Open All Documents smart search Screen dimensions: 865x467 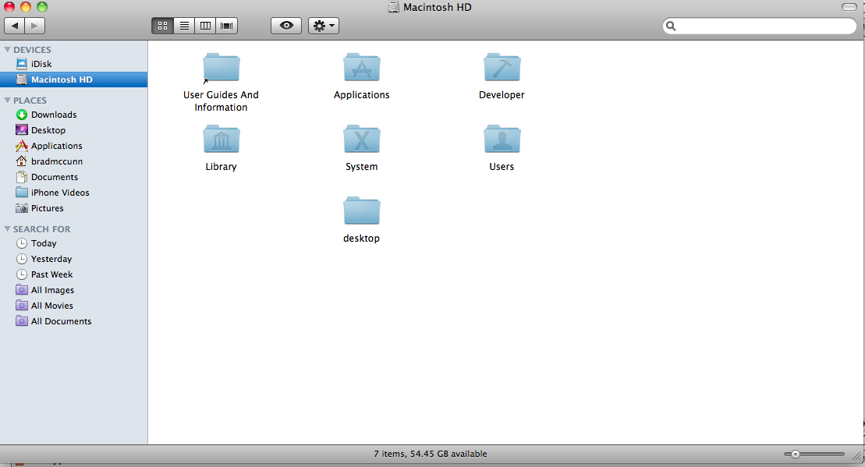click(74, 321)
